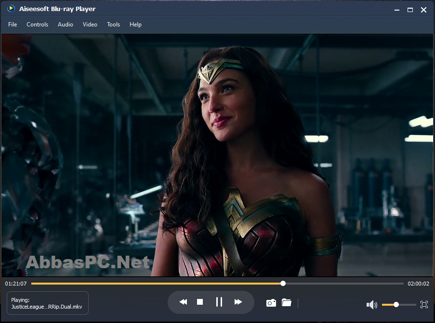
Task: Click the playback progress bar knob
Action: click(283, 284)
